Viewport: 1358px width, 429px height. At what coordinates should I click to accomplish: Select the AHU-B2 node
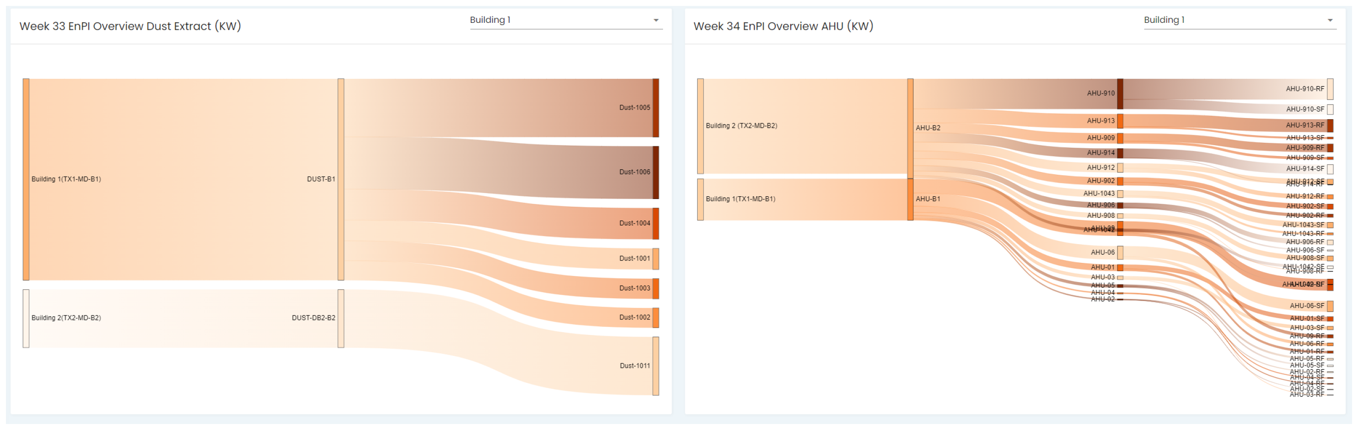tap(910, 128)
